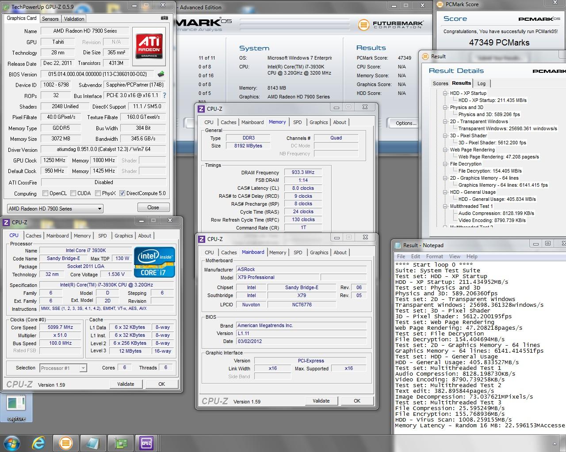This screenshot has width=566, height=452.
Task: Click the BIOS Version field in GPU-Z
Action: pyautogui.click(x=97, y=74)
